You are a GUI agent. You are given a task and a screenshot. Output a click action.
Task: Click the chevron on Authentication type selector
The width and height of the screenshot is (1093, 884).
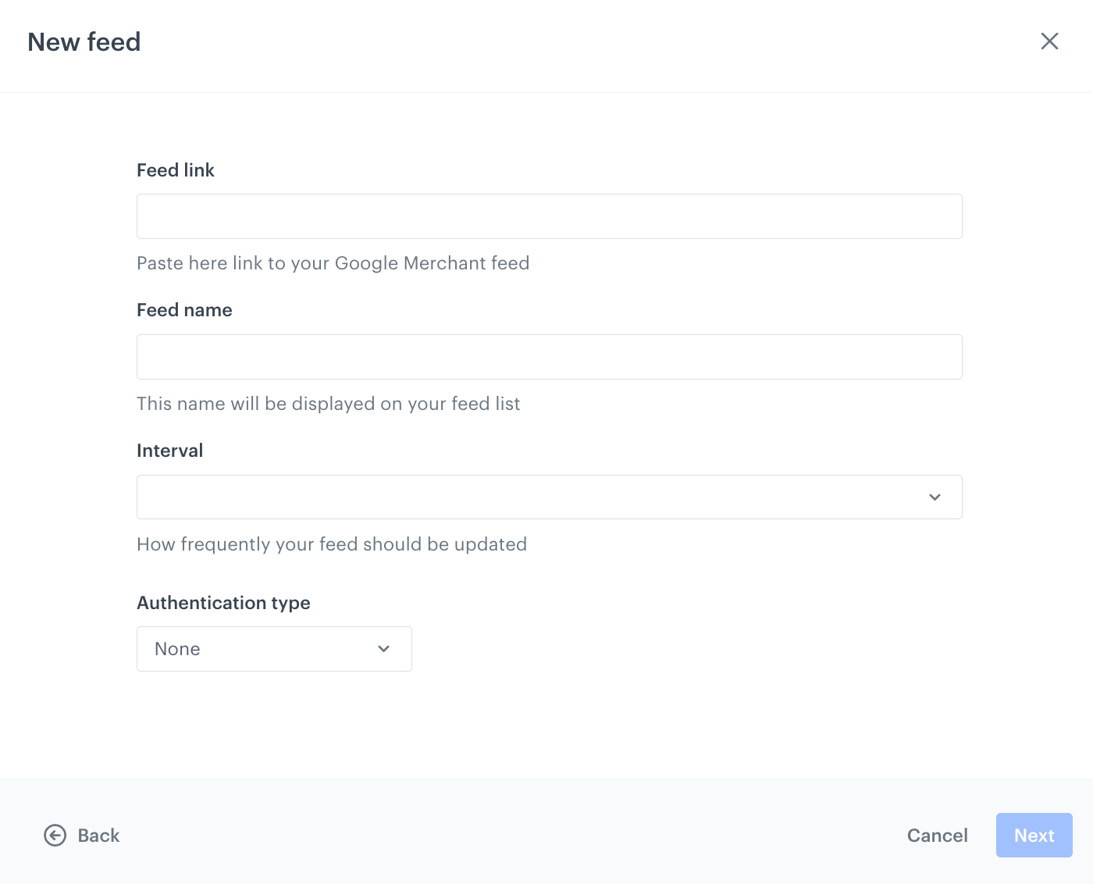coord(383,649)
